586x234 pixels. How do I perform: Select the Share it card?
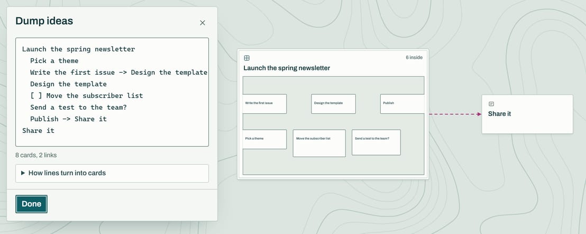point(527,114)
